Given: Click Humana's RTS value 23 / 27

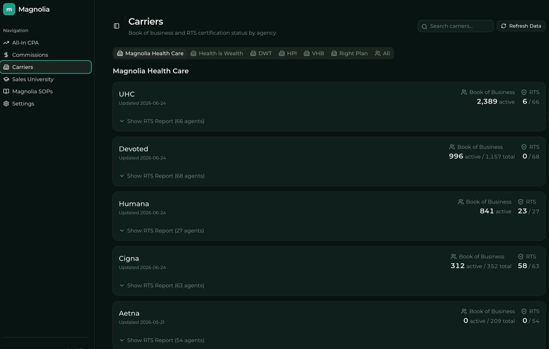Looking at the screenshot, I should click(x=528, y=211).
